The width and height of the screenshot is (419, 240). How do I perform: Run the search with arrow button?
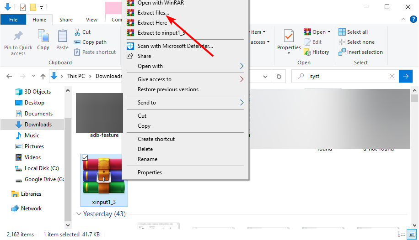(x=406, y=76)
